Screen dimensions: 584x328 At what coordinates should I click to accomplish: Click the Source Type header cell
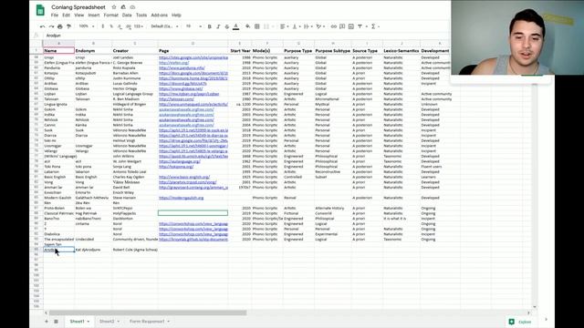coord(367,51)
